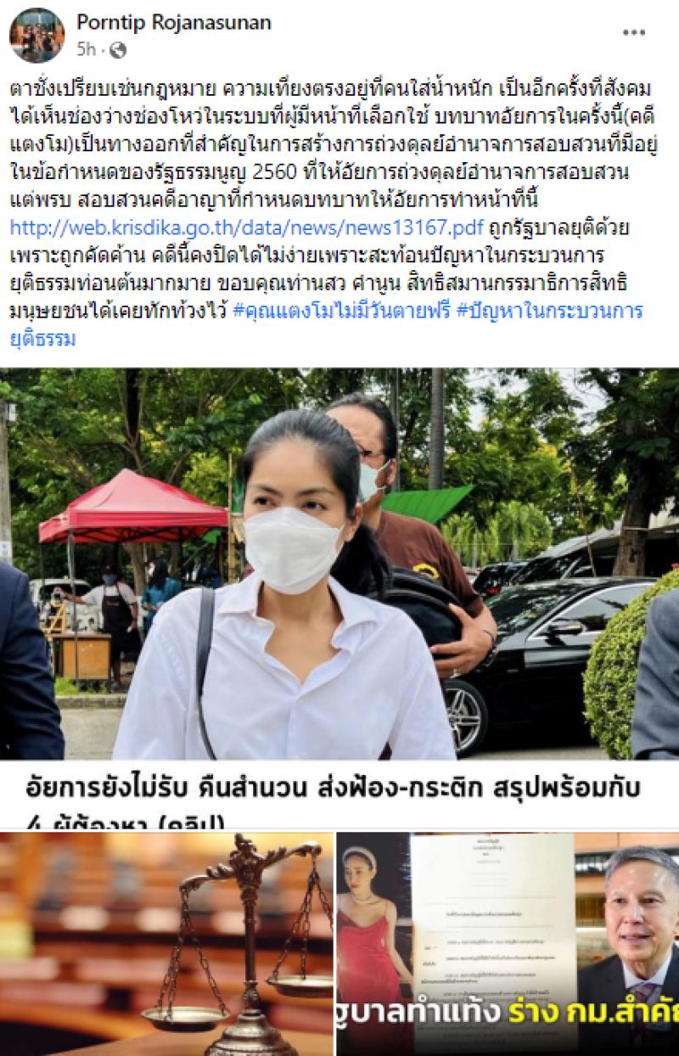
Task: Click the public globe privacy icon
Action: coord(118,50)
